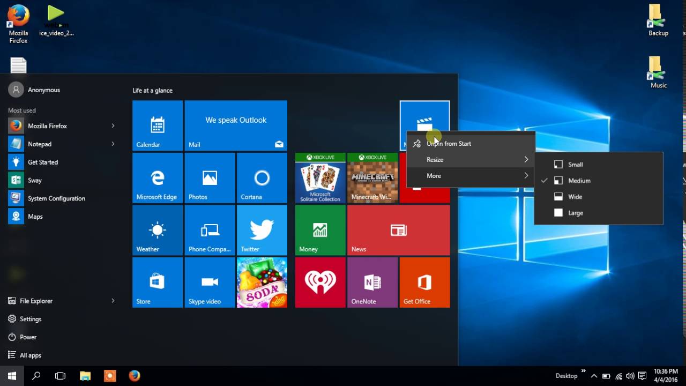Select the ice_video desktop file
This screenshot has width=686, height=386.
(x=56, y=21)
